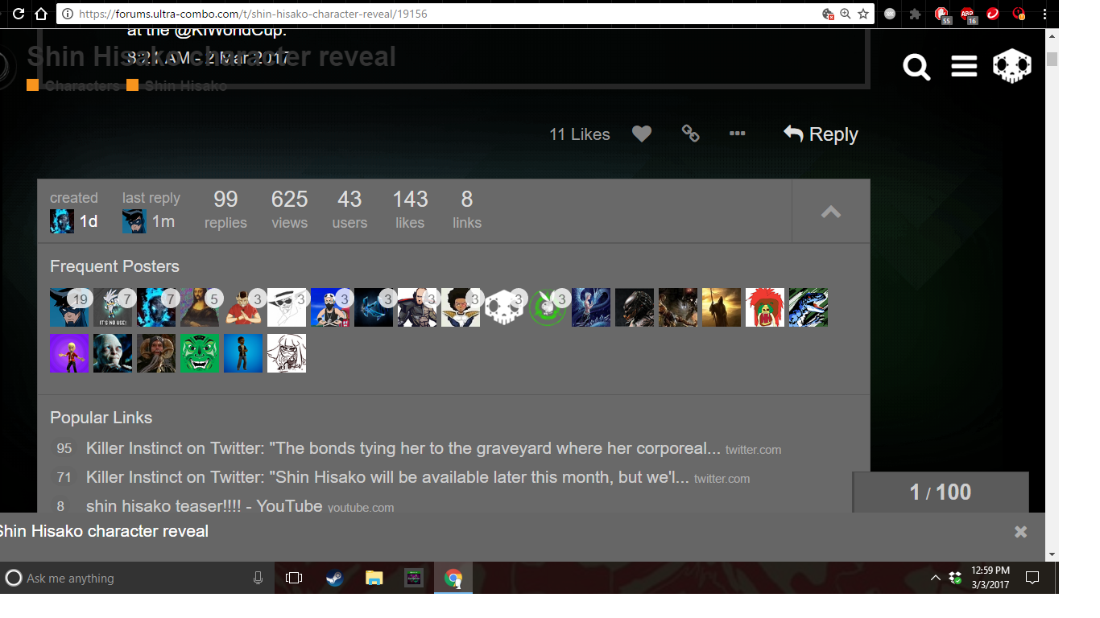
Task: Select the "It's no use!" hedgehog avatar
Action: pyautogui.click(x=113, y=307)
